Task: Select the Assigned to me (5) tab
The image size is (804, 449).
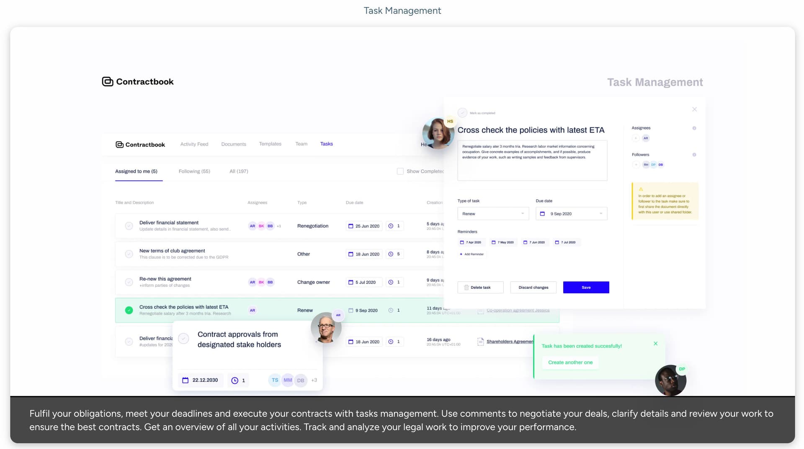Action: click(137, 171)
